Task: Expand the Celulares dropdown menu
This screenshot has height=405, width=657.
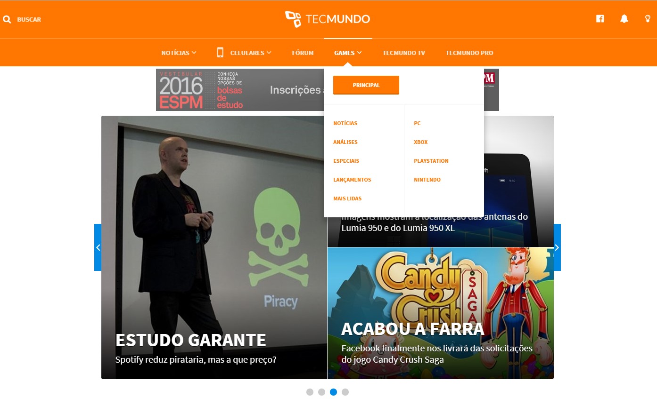Action: pos(251,53)
